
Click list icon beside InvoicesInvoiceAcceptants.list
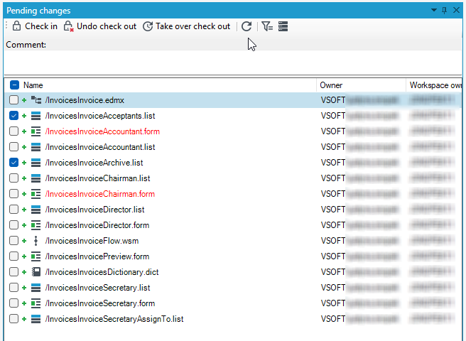click(x=36, y=116)
